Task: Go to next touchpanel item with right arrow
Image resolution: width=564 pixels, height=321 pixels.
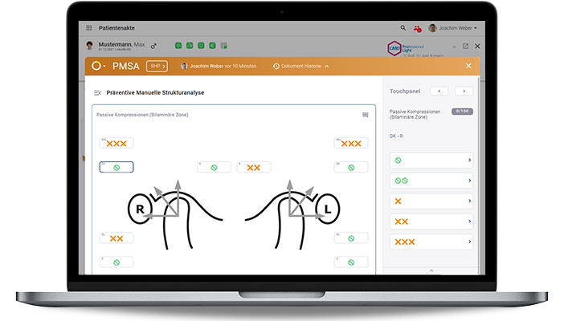Action: (464, 91)
